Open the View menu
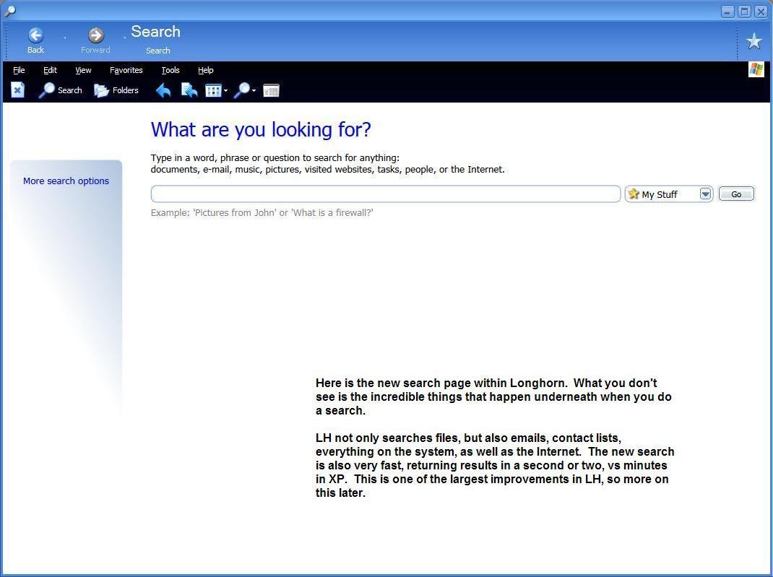The width and height of the screenshot is (773, 577). tap(83, 70)
